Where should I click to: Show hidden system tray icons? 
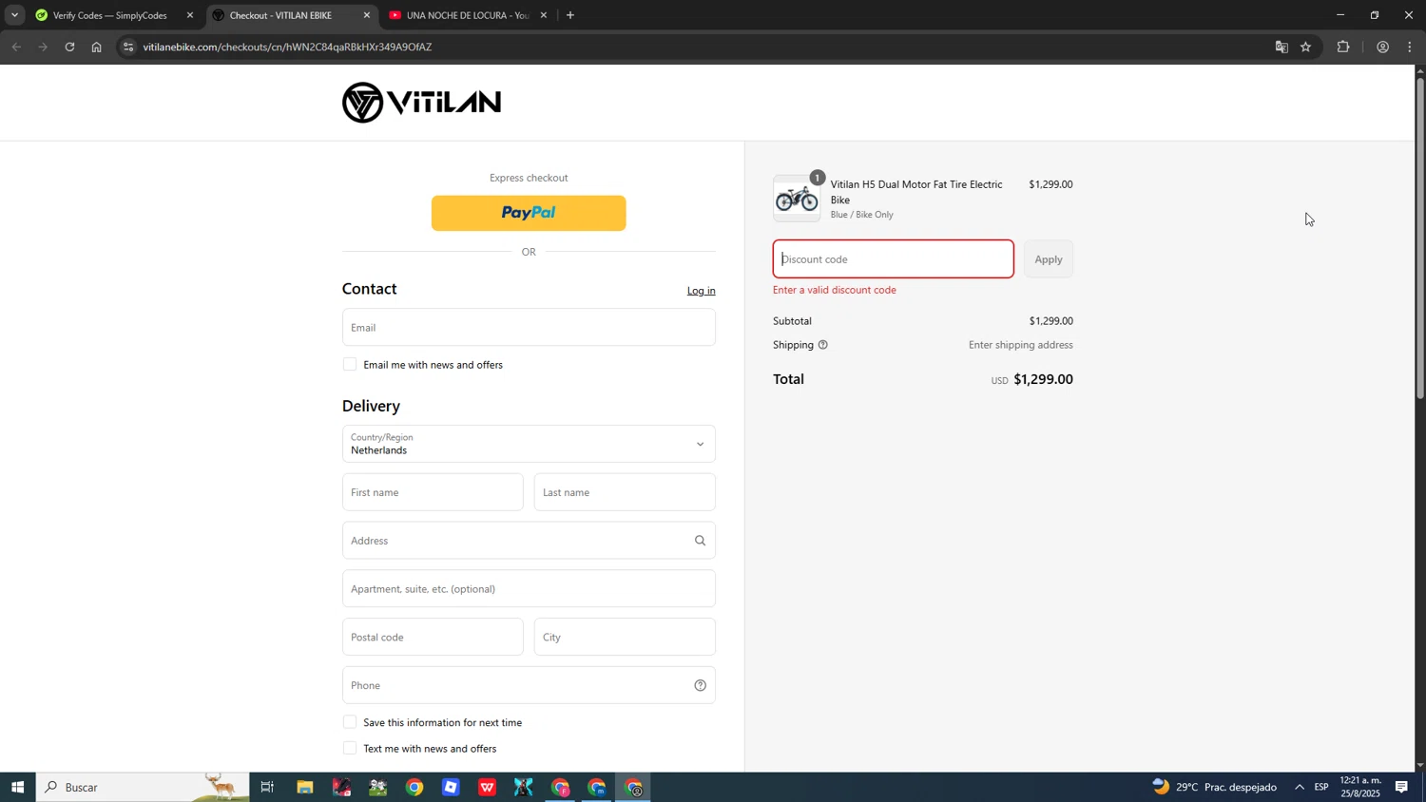coord(1300,788)
